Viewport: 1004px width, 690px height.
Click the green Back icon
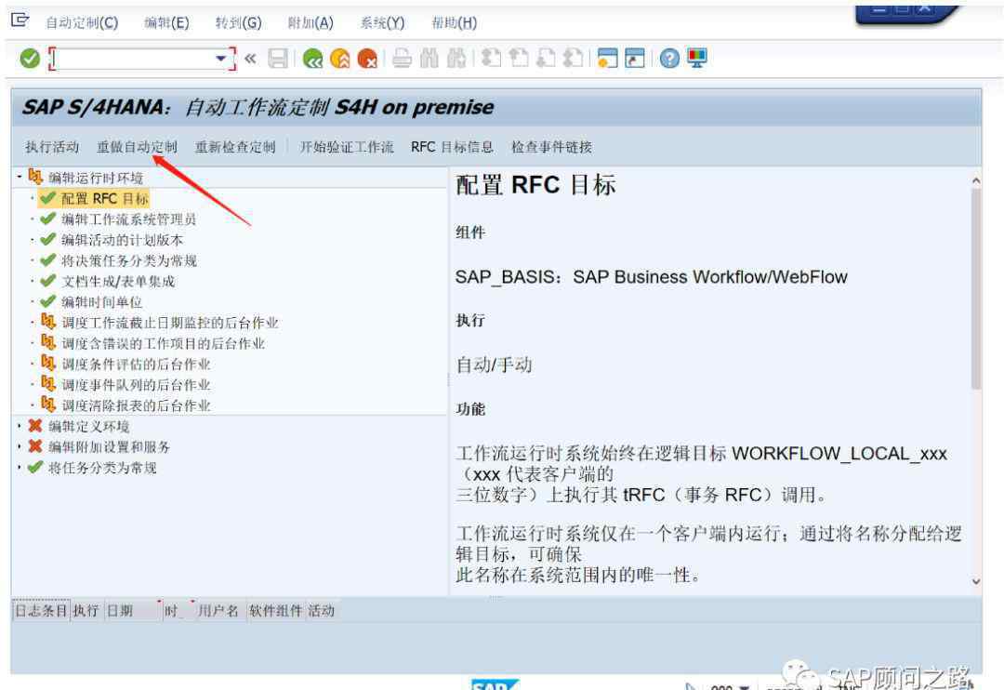coord(312,59)
